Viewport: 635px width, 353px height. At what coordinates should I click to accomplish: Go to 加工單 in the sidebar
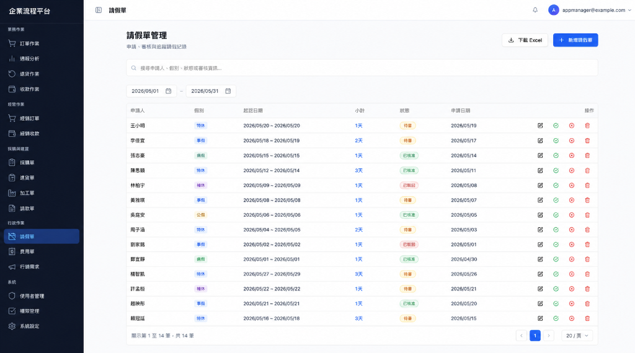click(x=42, y=193)
